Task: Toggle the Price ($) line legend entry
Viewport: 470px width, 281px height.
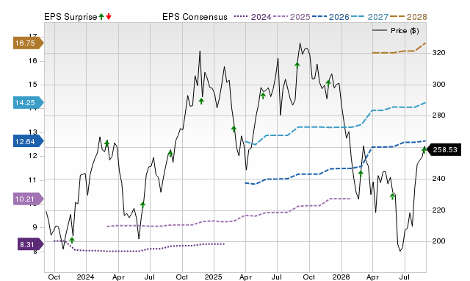Action: click(396, 31)
